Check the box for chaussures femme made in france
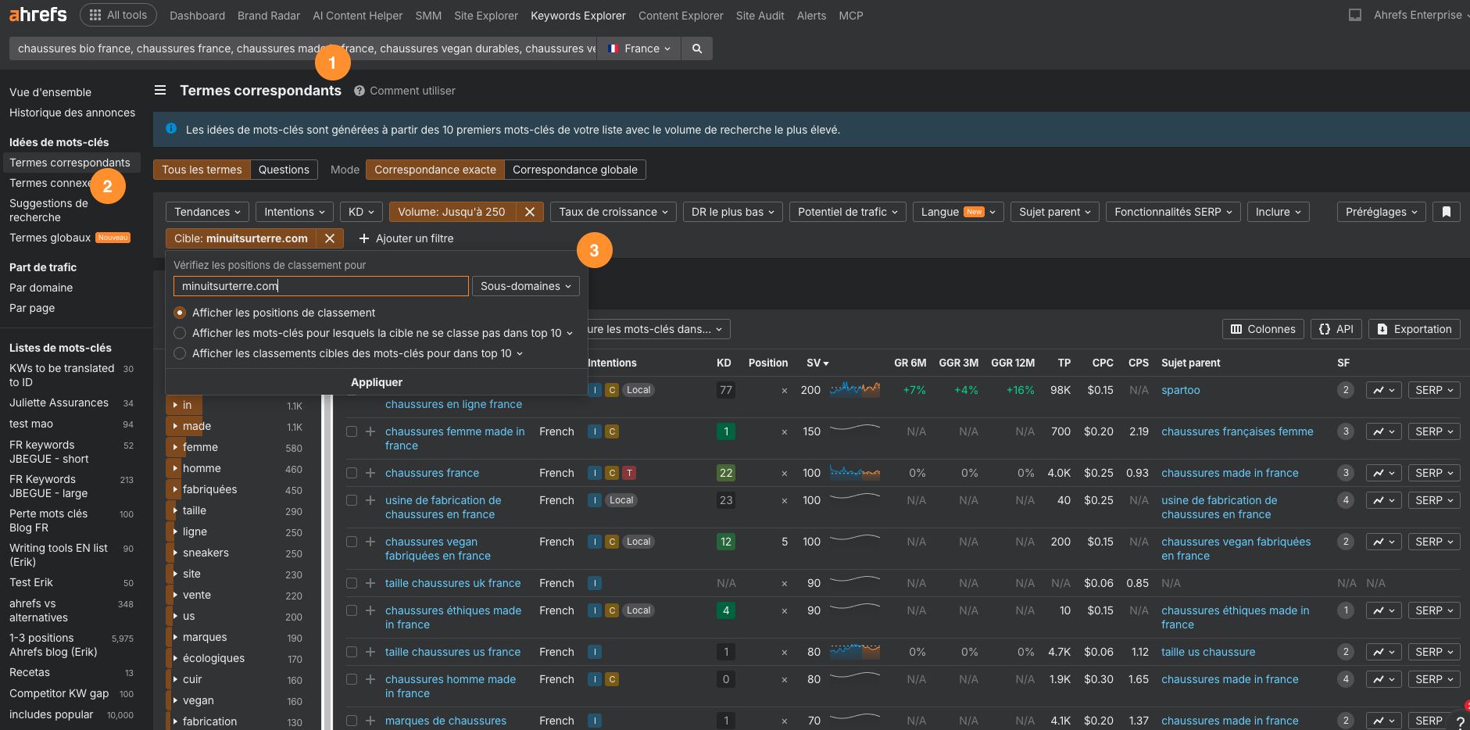1470x730 pixels. [352, 431]
